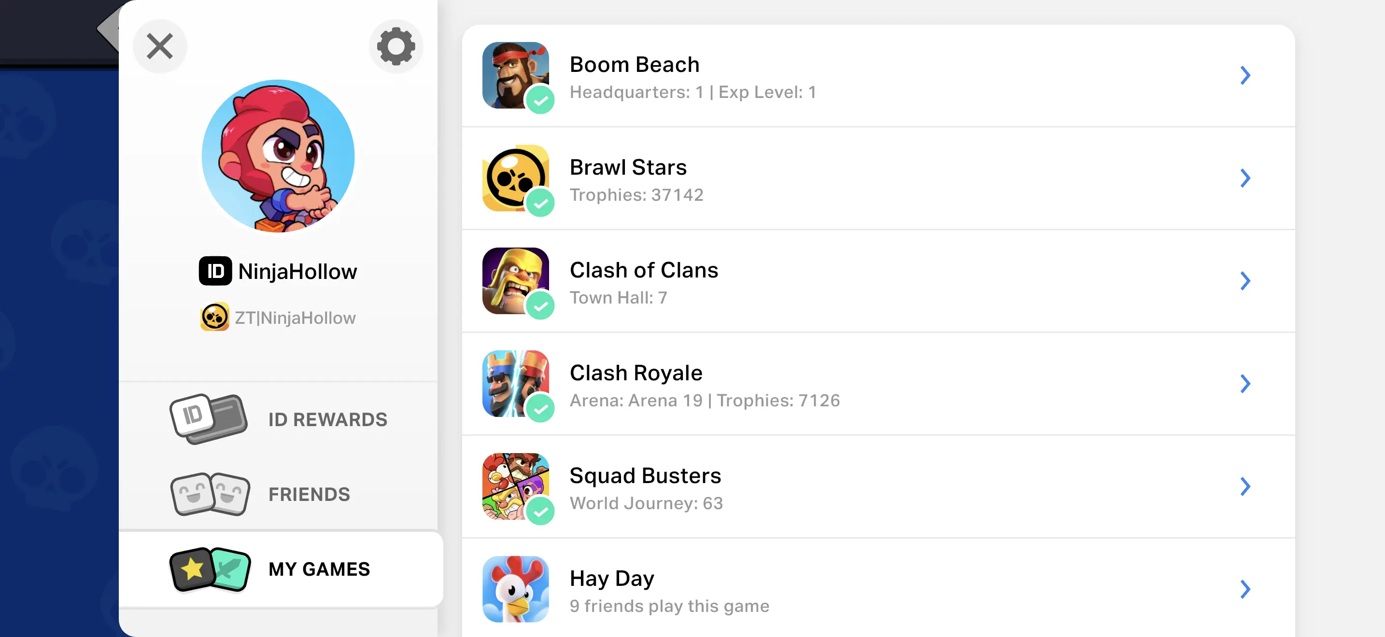Click the Brawl Stars connected checkmark badge

(540, 203)
